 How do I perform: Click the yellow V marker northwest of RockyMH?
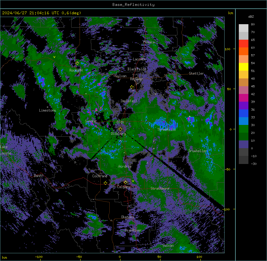point(54,57)
